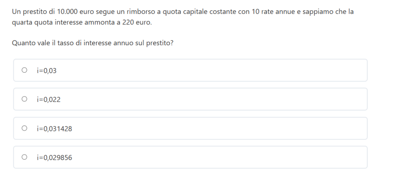Click the answer label text i=0,022
This screenshot has height=175, width=403.
[48, 100]
